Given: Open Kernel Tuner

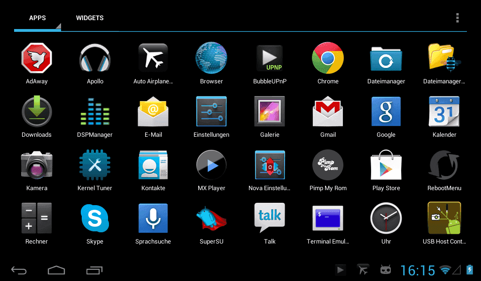Looking at the screenshot, I should [x=95, y=165].
